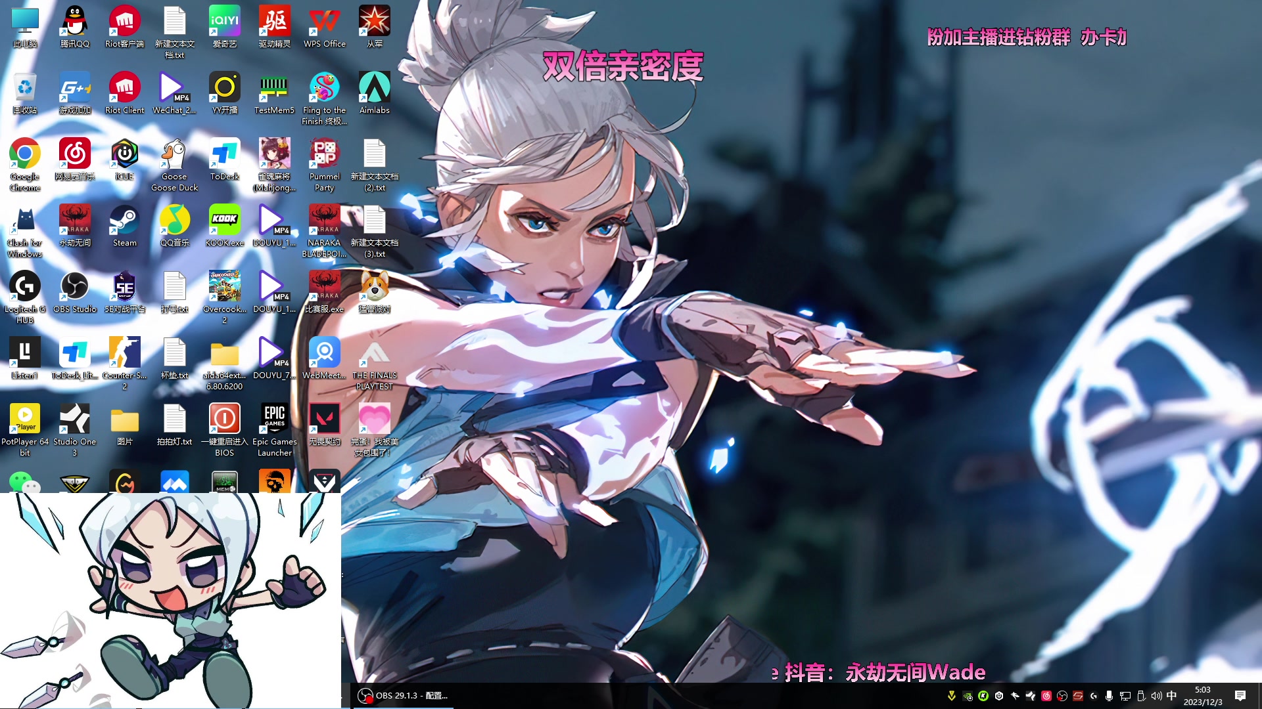This screenshot has height=709, width=1262.
Task: Open the Steam desktop shortcut
Action: [125, 226]
